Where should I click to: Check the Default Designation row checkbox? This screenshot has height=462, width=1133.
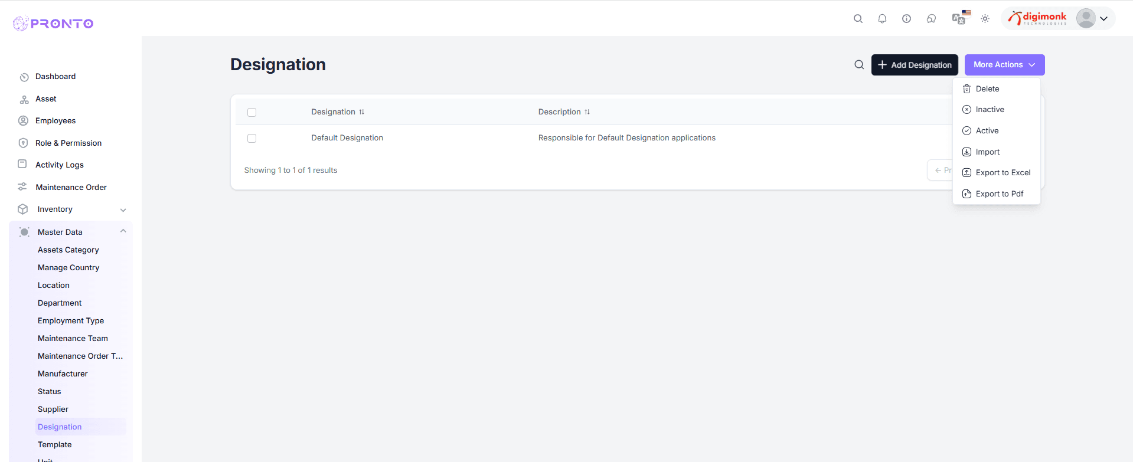coord(252,138)
